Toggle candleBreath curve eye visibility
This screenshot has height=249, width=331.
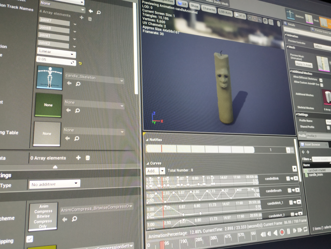click(x=294, y=190)
